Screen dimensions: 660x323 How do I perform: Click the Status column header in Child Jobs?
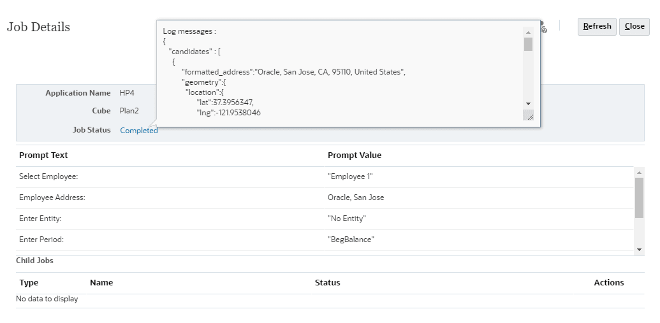327,283
